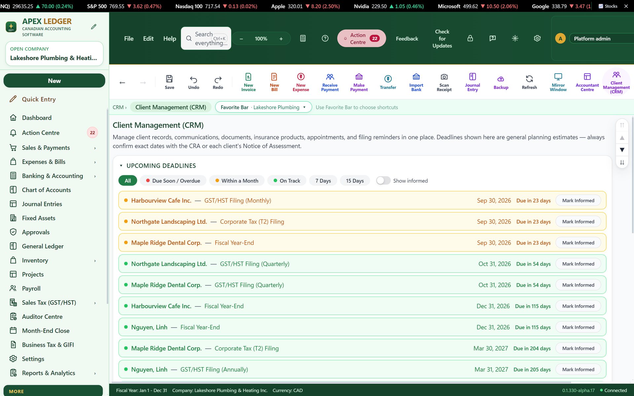Show deadlines within 7 Days
Viewport: 634px width, 396px height.
[x=323, y=181]
